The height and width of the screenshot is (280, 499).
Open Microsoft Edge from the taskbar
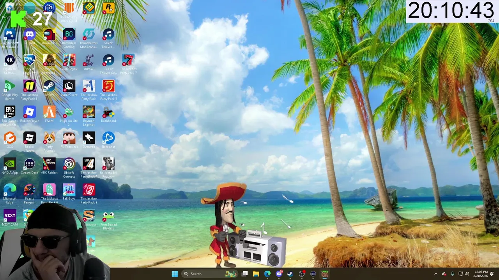point(267,274)
